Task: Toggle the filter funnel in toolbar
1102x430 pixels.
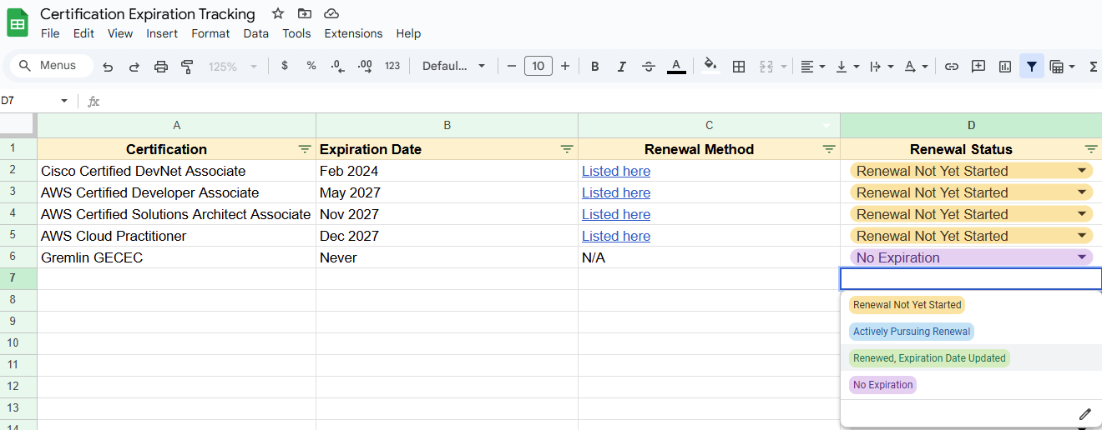Action: coord(1032,67)
